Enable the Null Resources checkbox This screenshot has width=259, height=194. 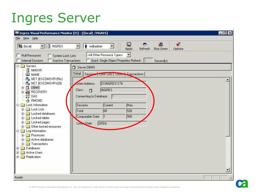18,55
